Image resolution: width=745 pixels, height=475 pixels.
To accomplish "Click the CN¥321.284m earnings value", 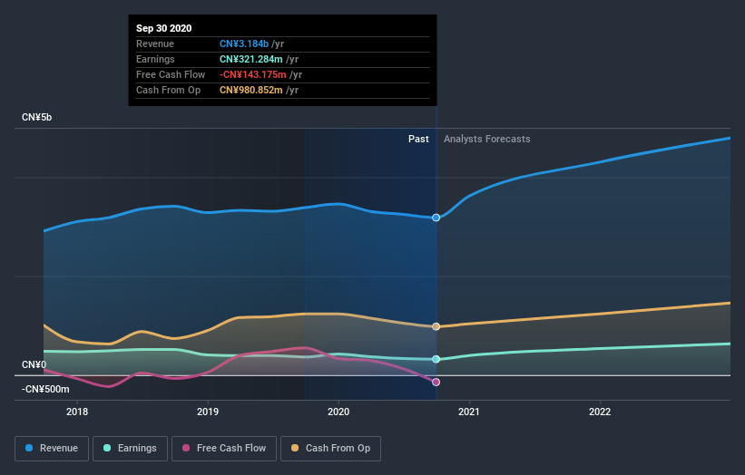I will click(250, 59).
